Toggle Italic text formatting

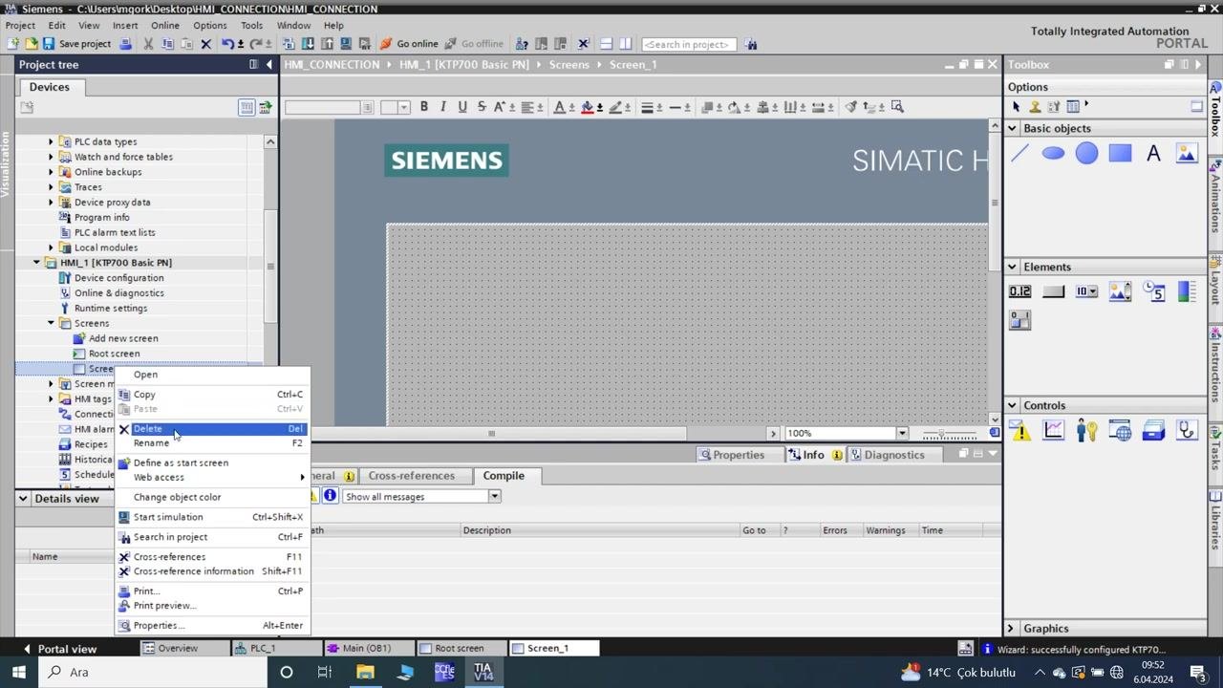pyautogui.click(x=442, y=107)
